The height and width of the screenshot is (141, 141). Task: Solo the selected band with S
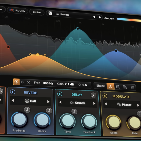coord(22,82)
